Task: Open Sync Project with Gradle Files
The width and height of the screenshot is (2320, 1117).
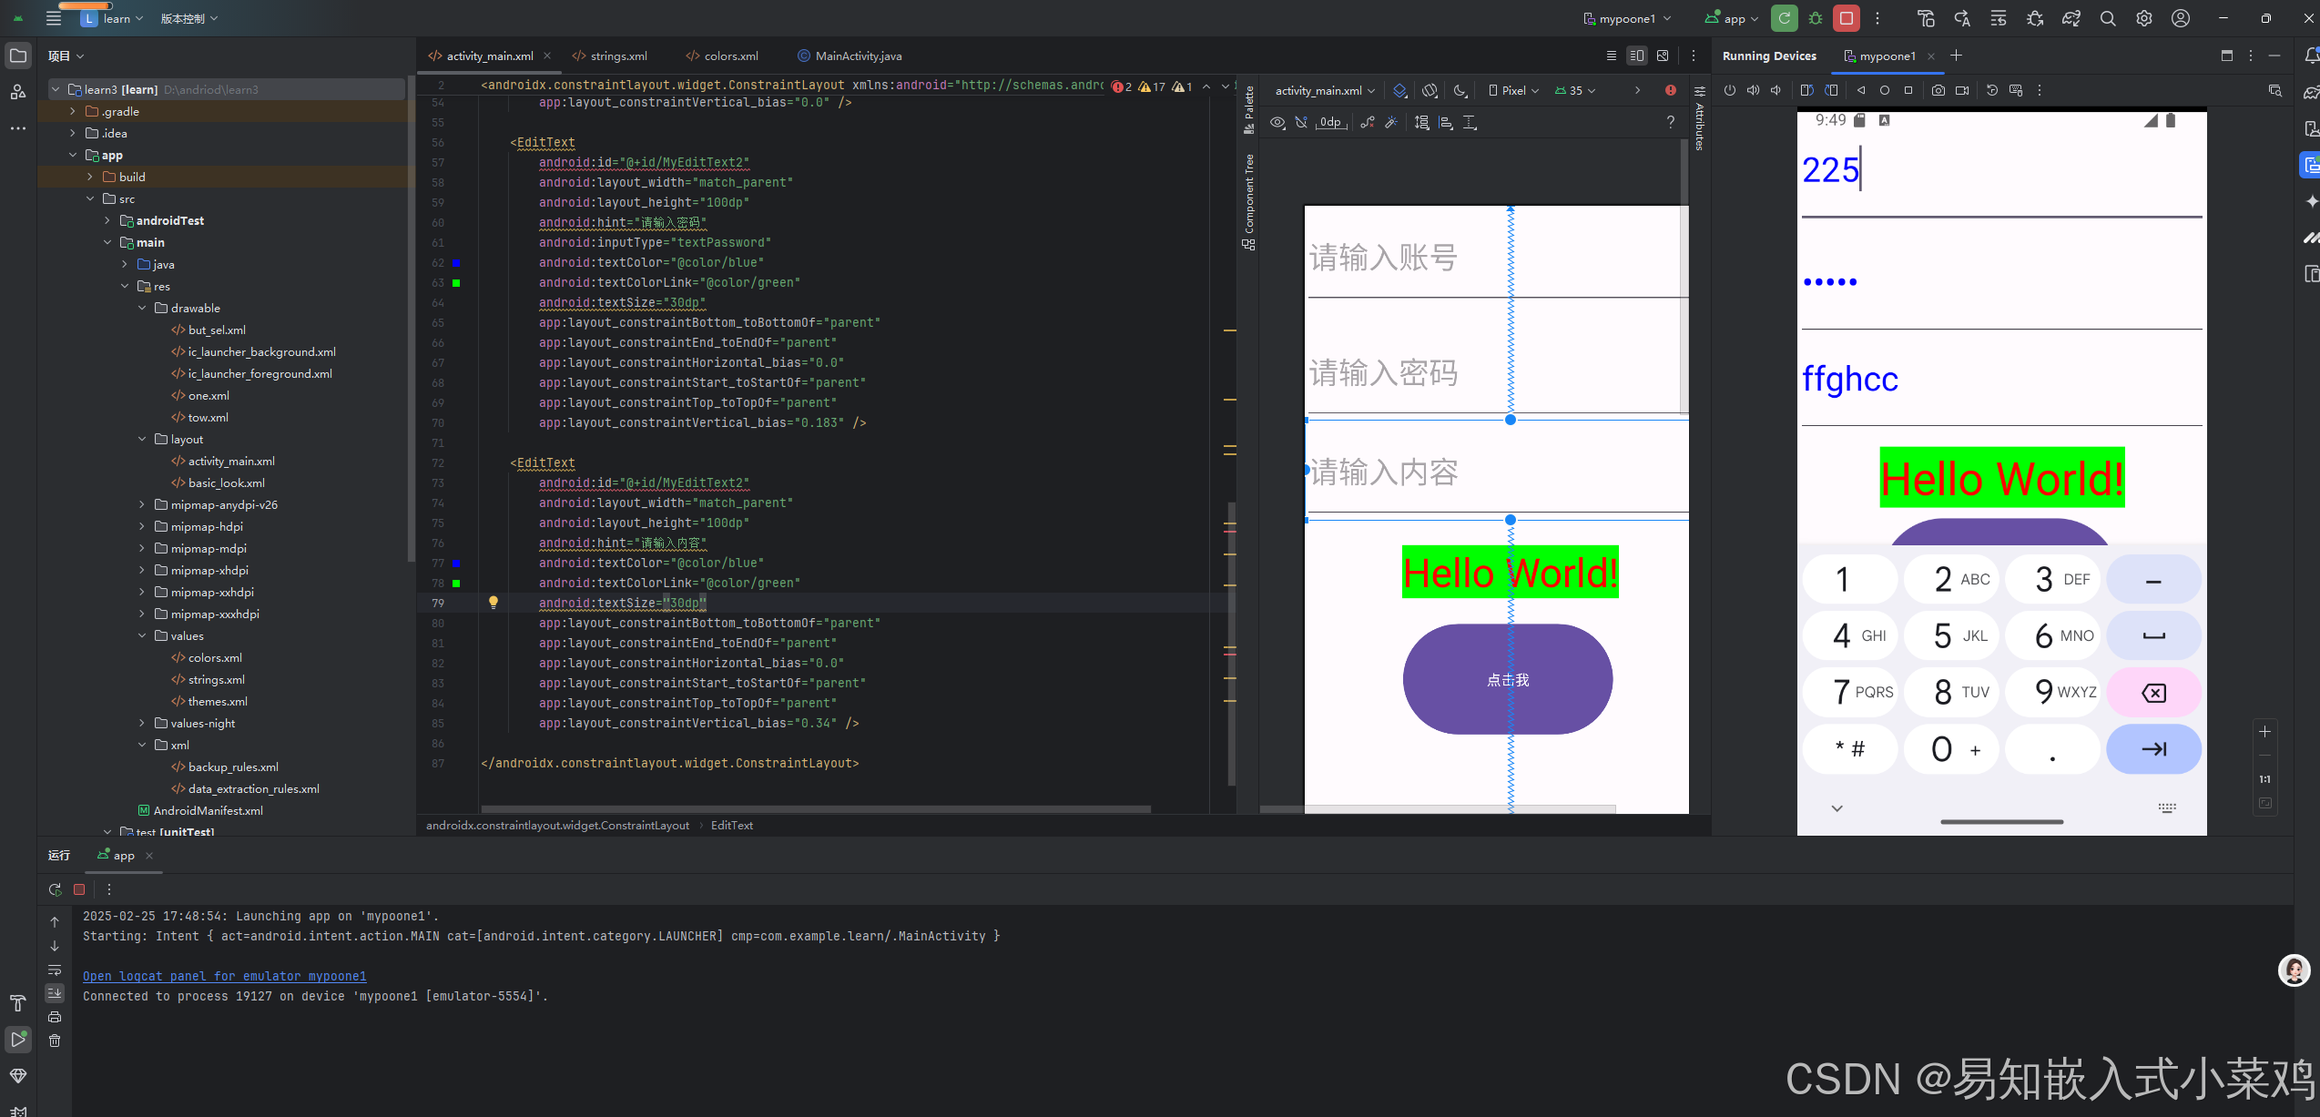Action: pyautogui.click(x=2071, y=18)
